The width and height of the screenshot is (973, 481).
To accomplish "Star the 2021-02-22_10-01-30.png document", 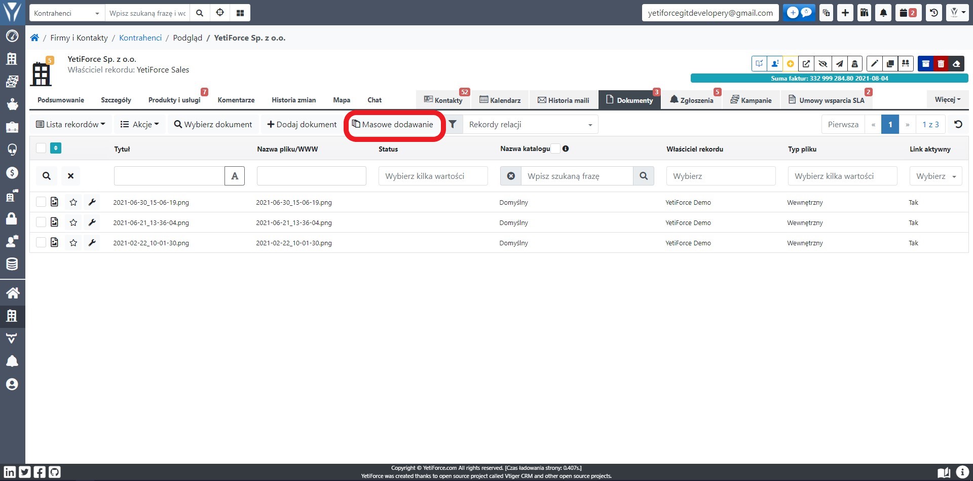I will tap(73, 242).
